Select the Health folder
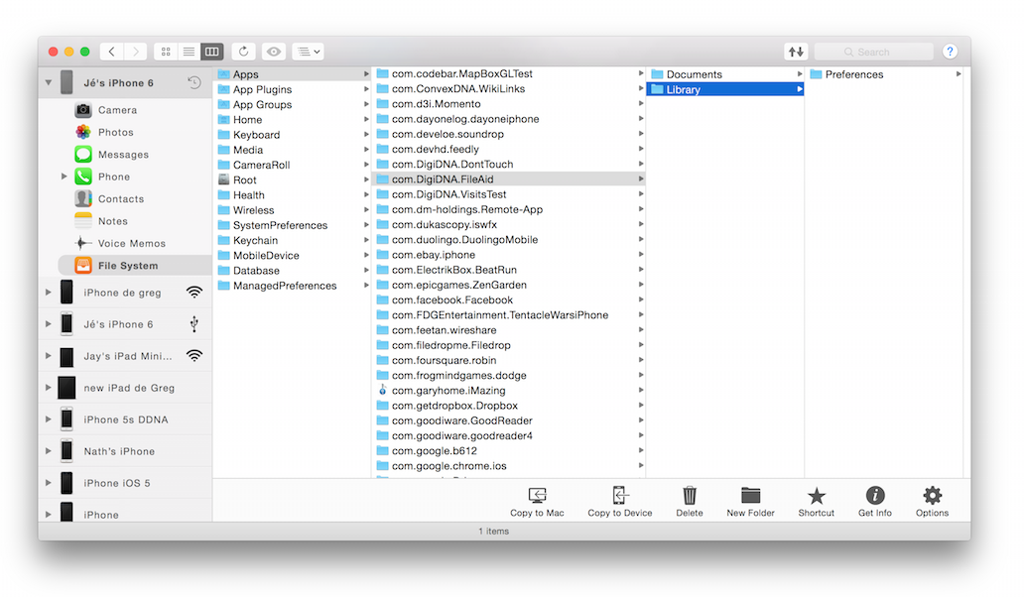Viewport: 1024px width, 597px height. pos(292,194)
